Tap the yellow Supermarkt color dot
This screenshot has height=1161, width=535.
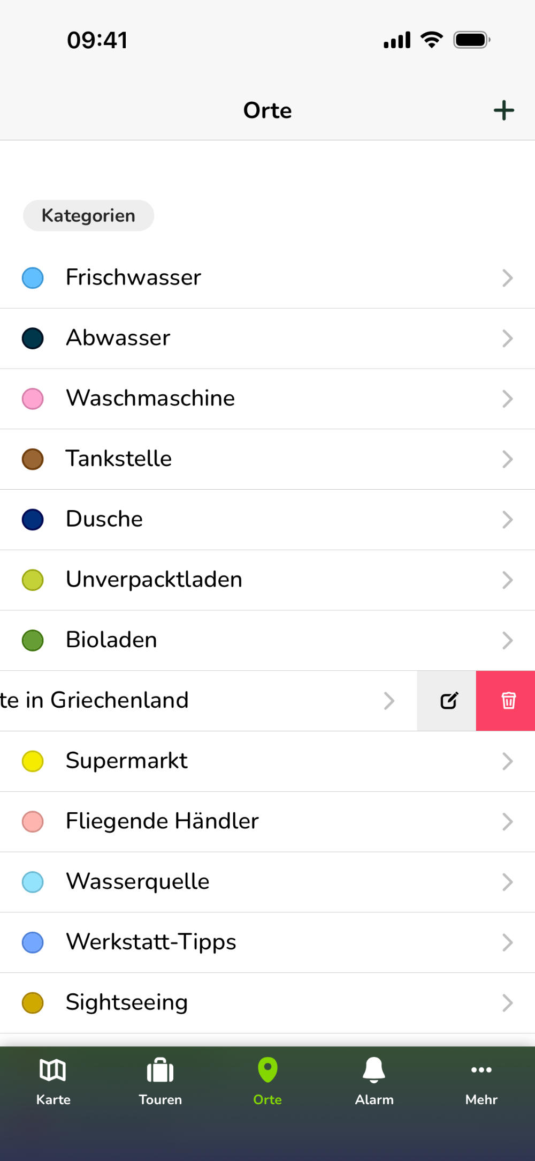33,761
